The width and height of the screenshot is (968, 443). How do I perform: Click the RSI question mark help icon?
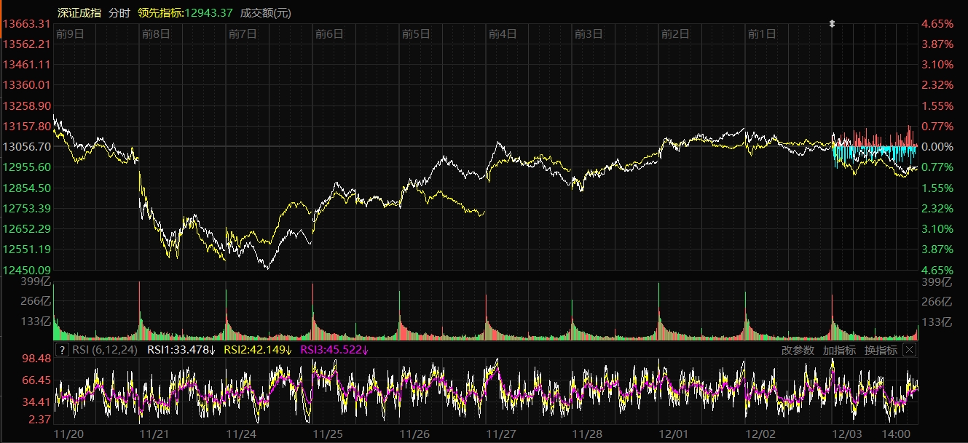(x=62, y=350)
